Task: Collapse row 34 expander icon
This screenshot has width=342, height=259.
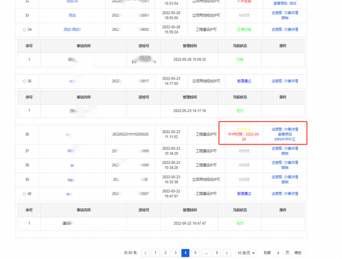Action: click(24, 29)
